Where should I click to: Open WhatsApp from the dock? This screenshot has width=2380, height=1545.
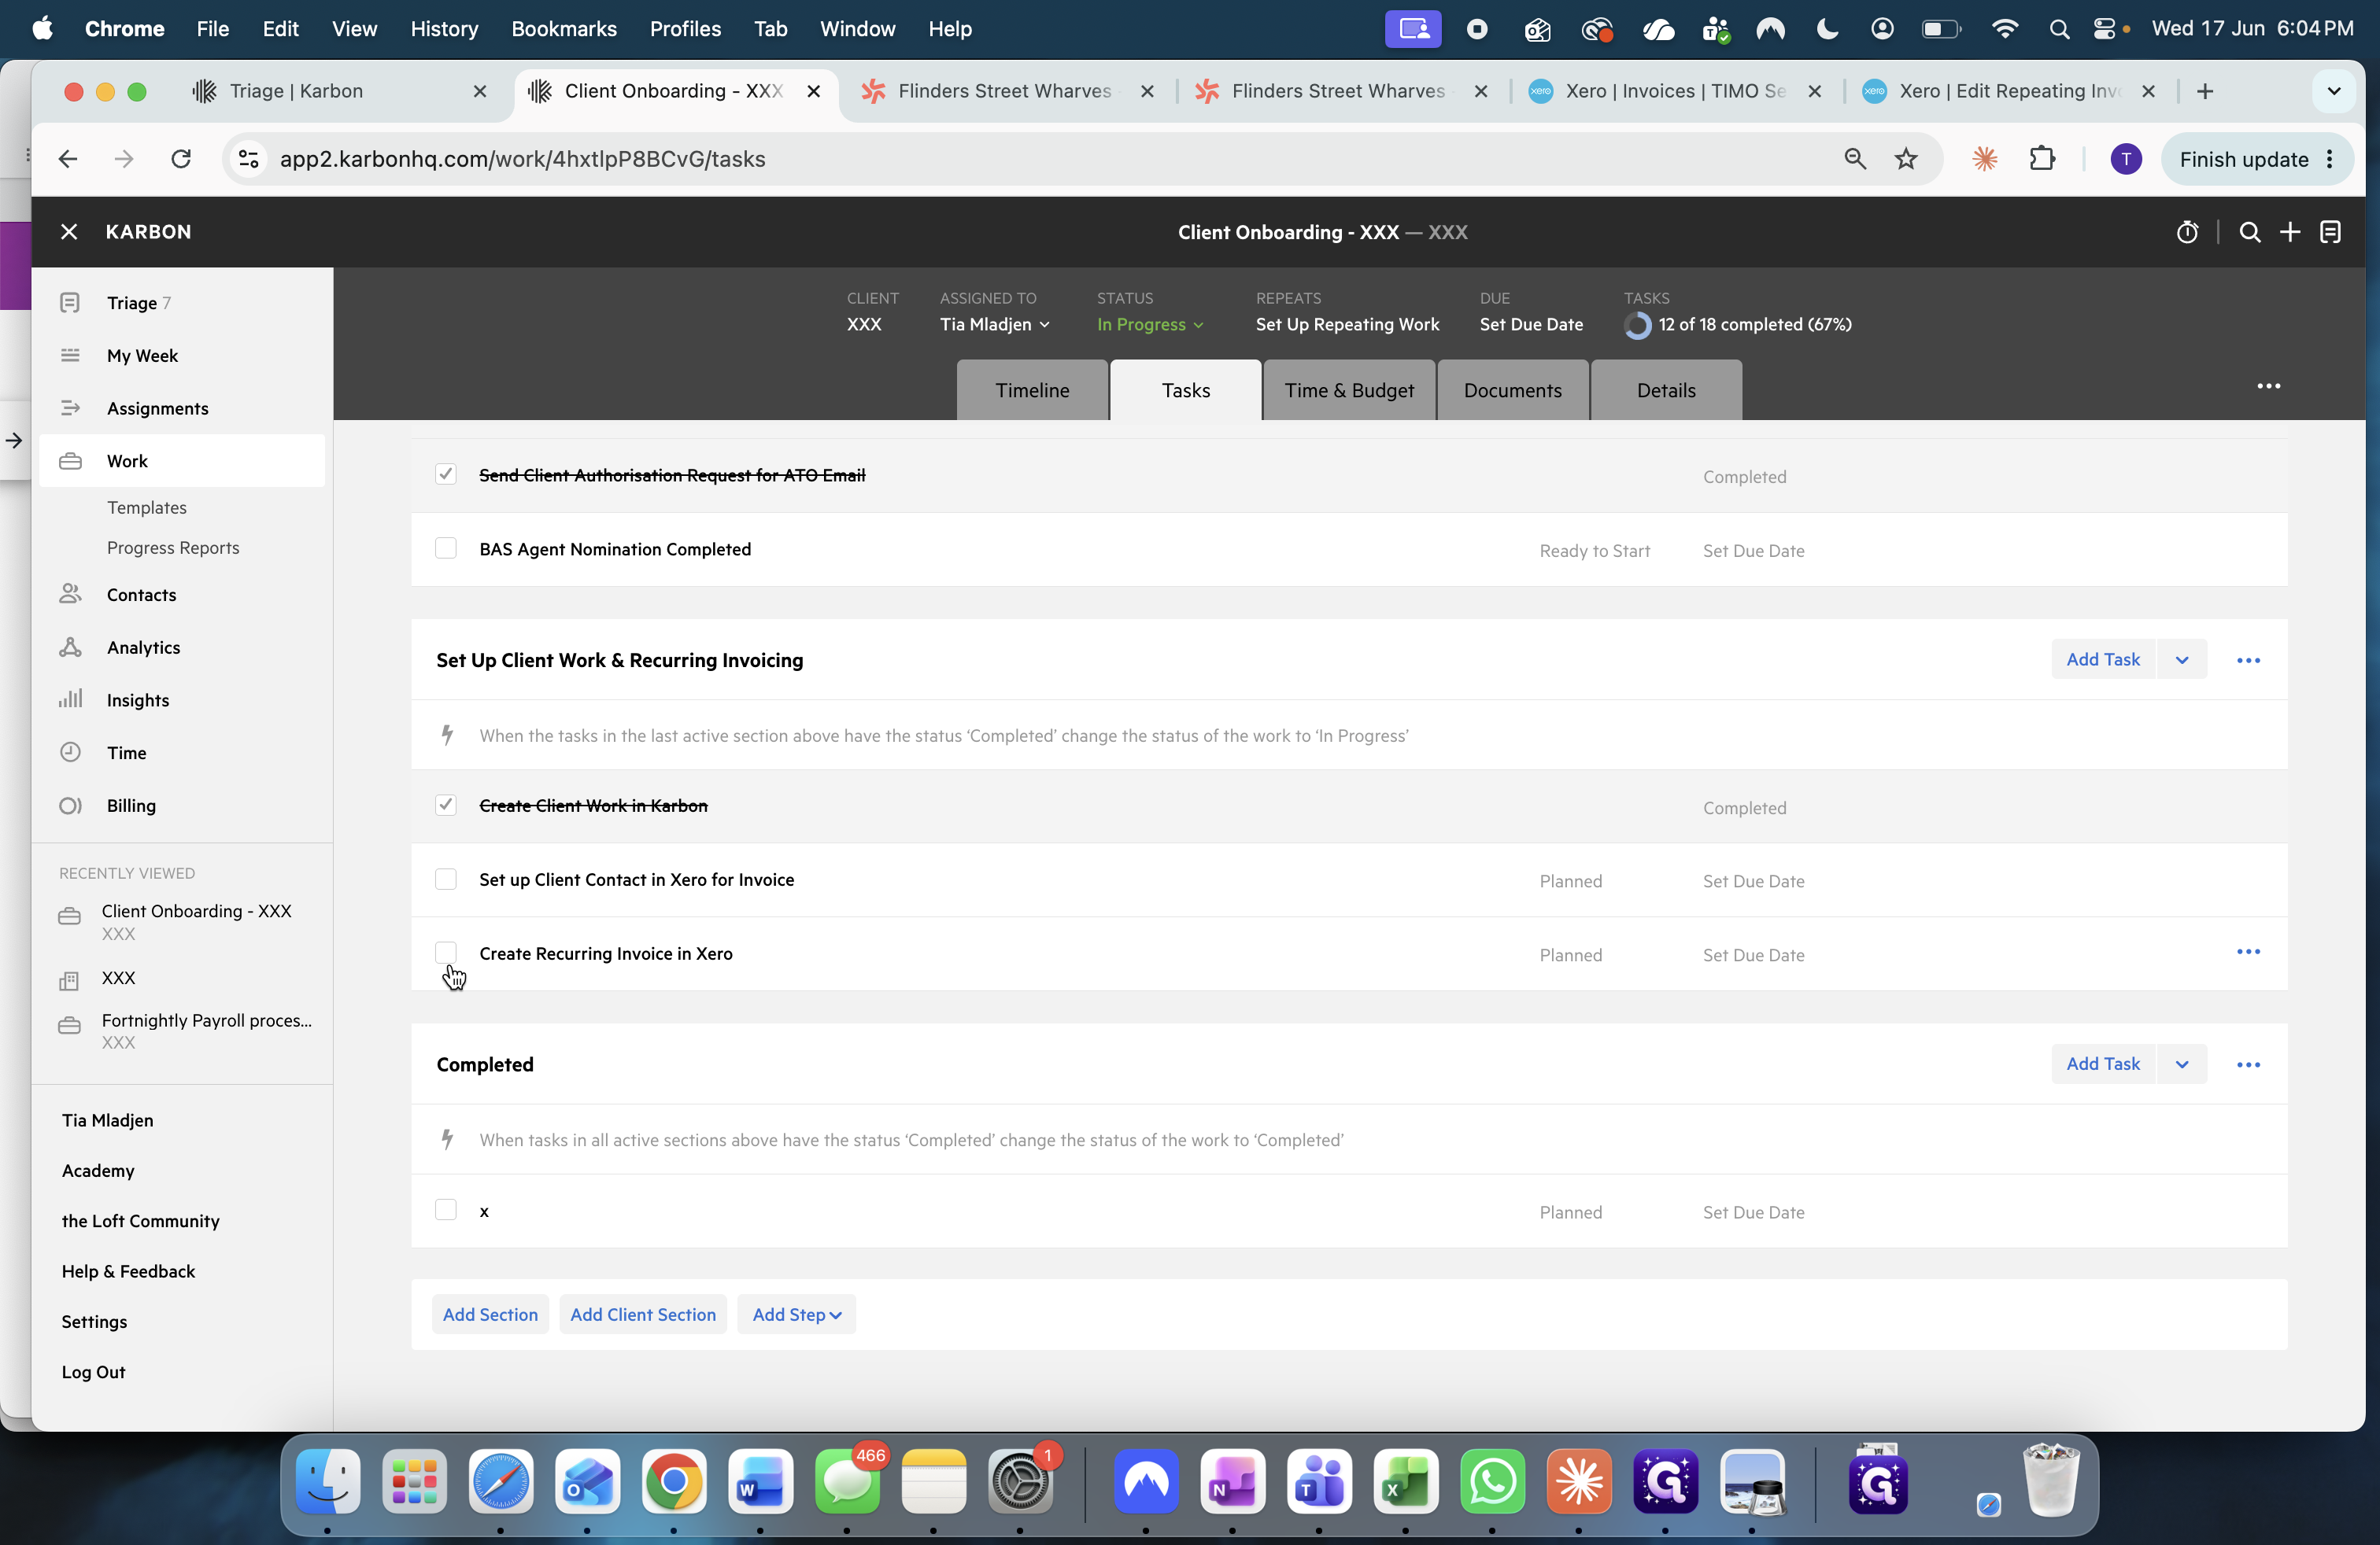(x=1492, y=1481)
